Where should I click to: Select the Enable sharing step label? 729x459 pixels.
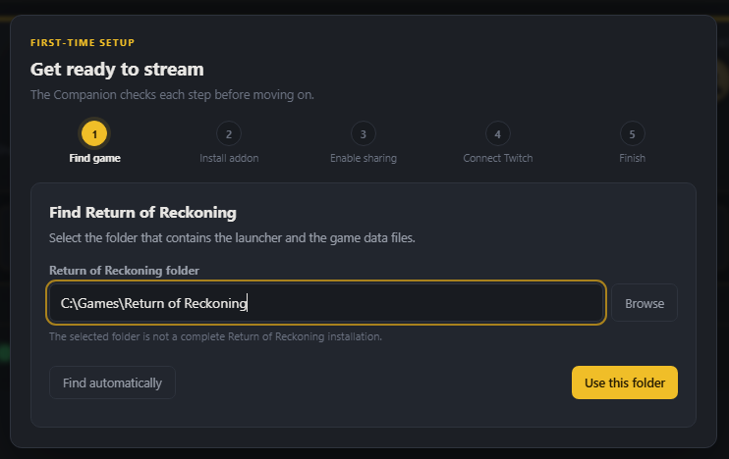click(364, 158)
